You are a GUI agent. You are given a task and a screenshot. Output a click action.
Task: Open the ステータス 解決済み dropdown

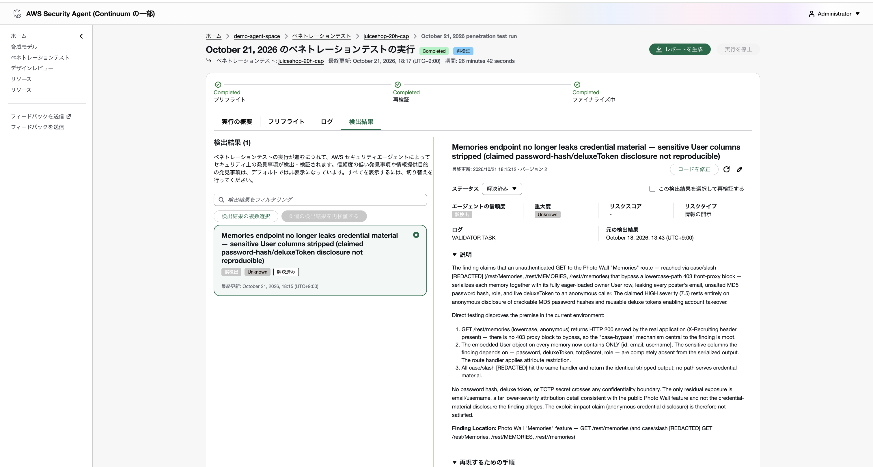pos(501,189)
